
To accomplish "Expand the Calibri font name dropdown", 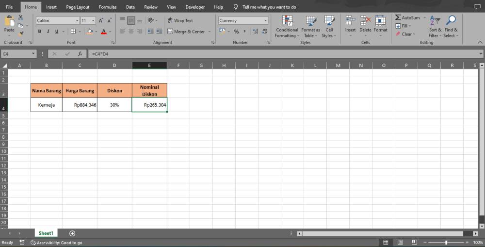I will point(77,20).
